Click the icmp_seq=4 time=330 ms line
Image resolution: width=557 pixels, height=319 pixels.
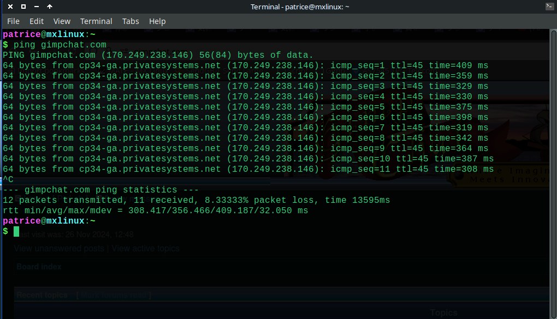pyautogui.click(x=246, y=97)
